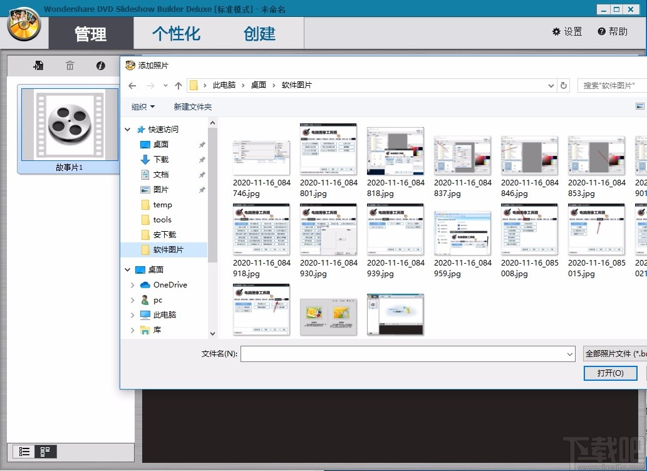Switch to list view at bottom left
The image size is (647, 471).
coord(25,452)
